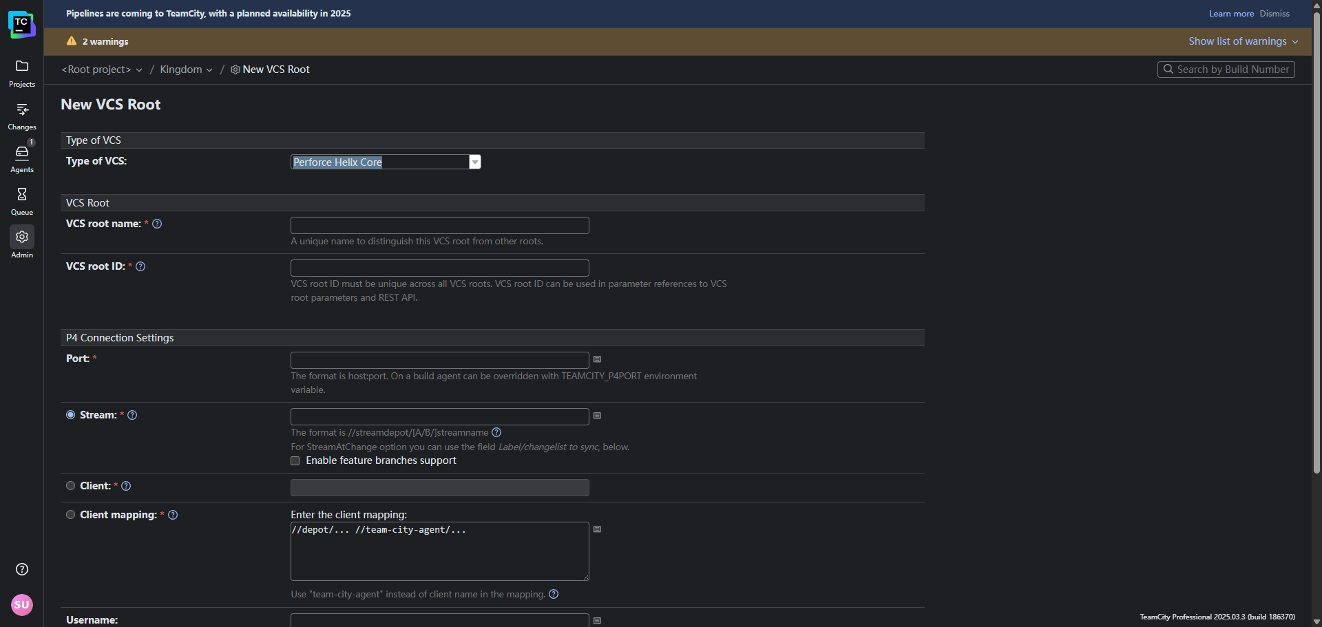Click the Search by Build Number box

[1226, 70]
